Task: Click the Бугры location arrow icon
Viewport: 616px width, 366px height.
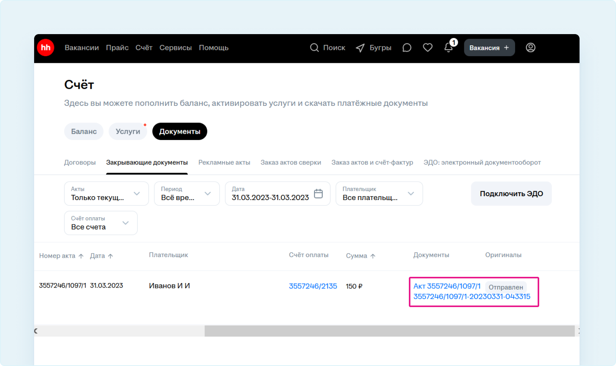Action: tap(360, 48)
